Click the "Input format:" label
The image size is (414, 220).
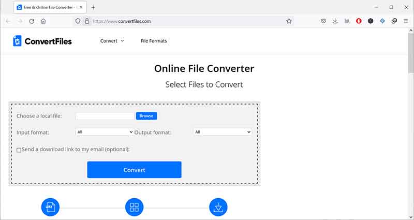click(33, 133)
